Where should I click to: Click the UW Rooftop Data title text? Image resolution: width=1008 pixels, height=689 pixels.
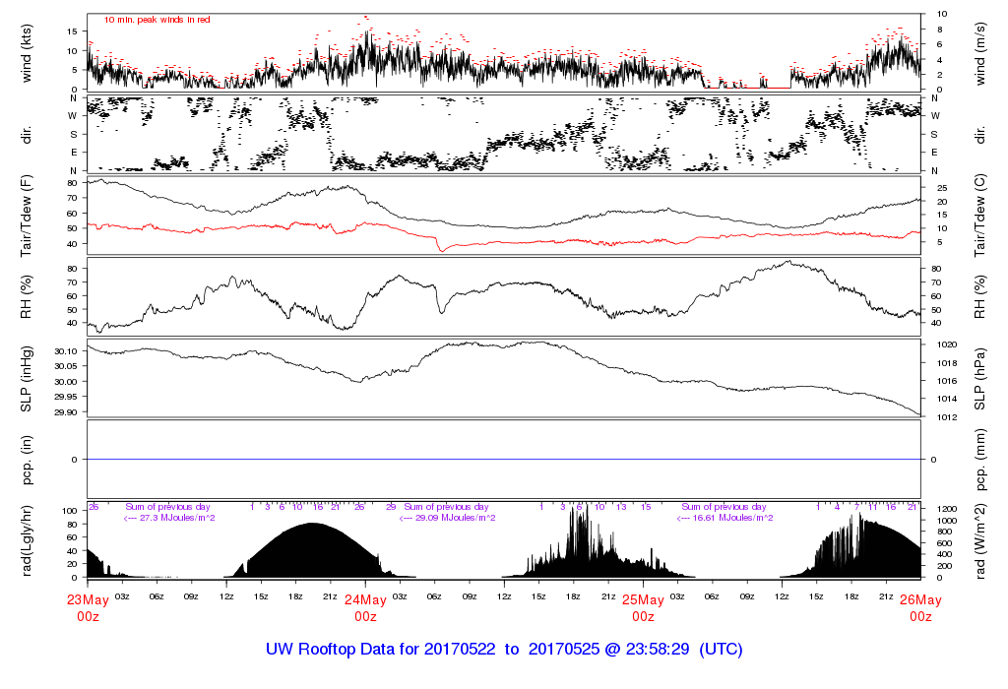pyautogui.click(x=503, y=650)
